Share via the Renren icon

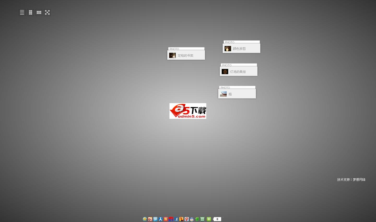pos(161,219)
